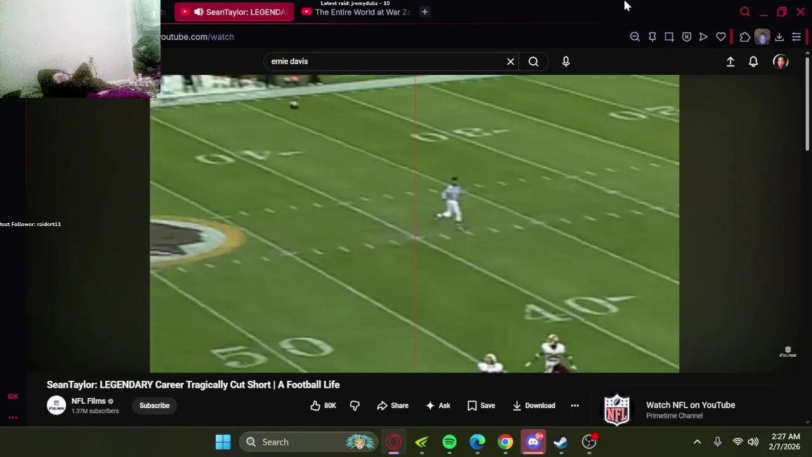The image size is (812, 457).
Task: Click the red tab search magnifier icon
Action: coord(745,11)
